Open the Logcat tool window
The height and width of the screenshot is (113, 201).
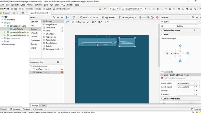pyautogui.click(x=38, y=109)
